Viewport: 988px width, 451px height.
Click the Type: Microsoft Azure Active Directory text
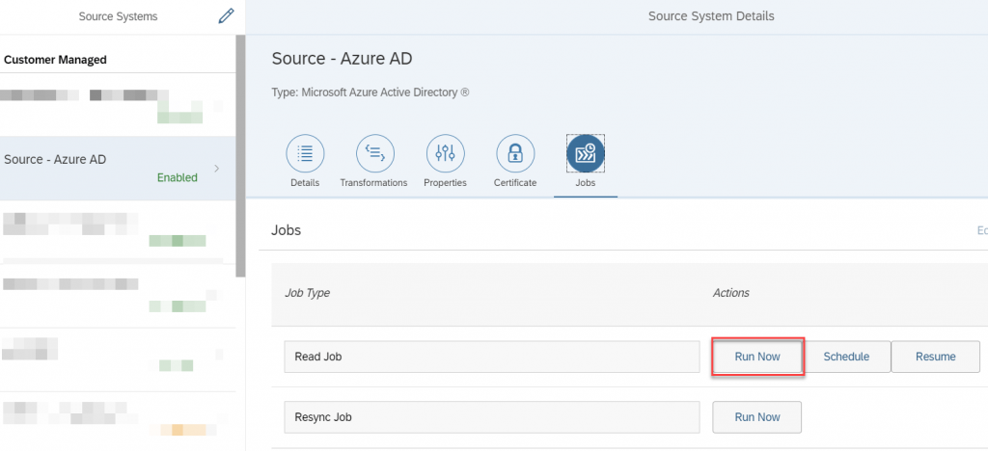click(370, 93)
